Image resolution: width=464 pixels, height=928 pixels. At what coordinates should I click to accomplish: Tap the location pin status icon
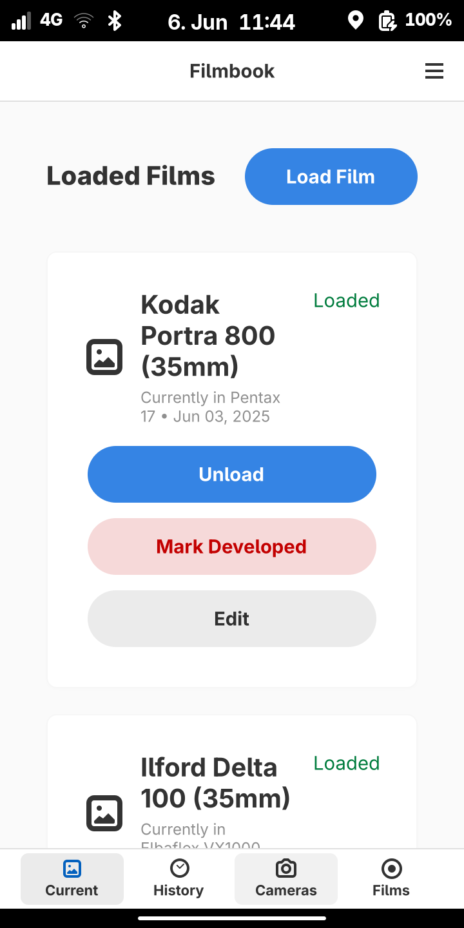click(355, 21)
